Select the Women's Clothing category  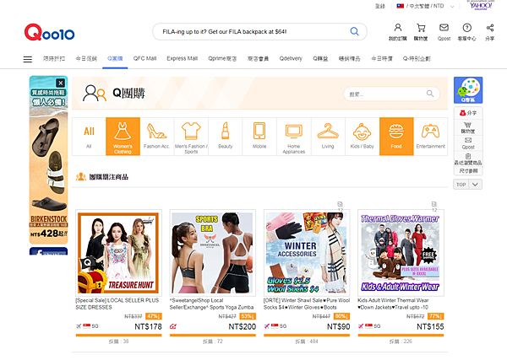click(123, 137)
